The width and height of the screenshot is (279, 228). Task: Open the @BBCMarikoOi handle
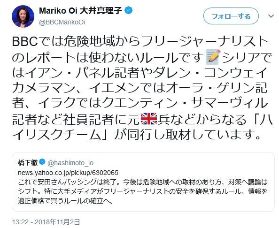point(62,23)
